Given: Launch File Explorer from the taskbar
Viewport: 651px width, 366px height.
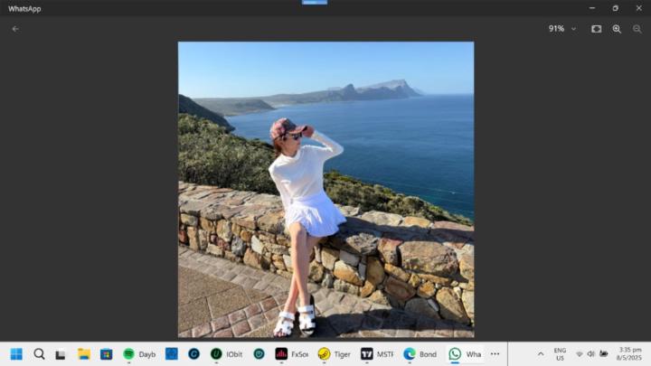Looking at the screenshot, I should [x=83, y=354].
